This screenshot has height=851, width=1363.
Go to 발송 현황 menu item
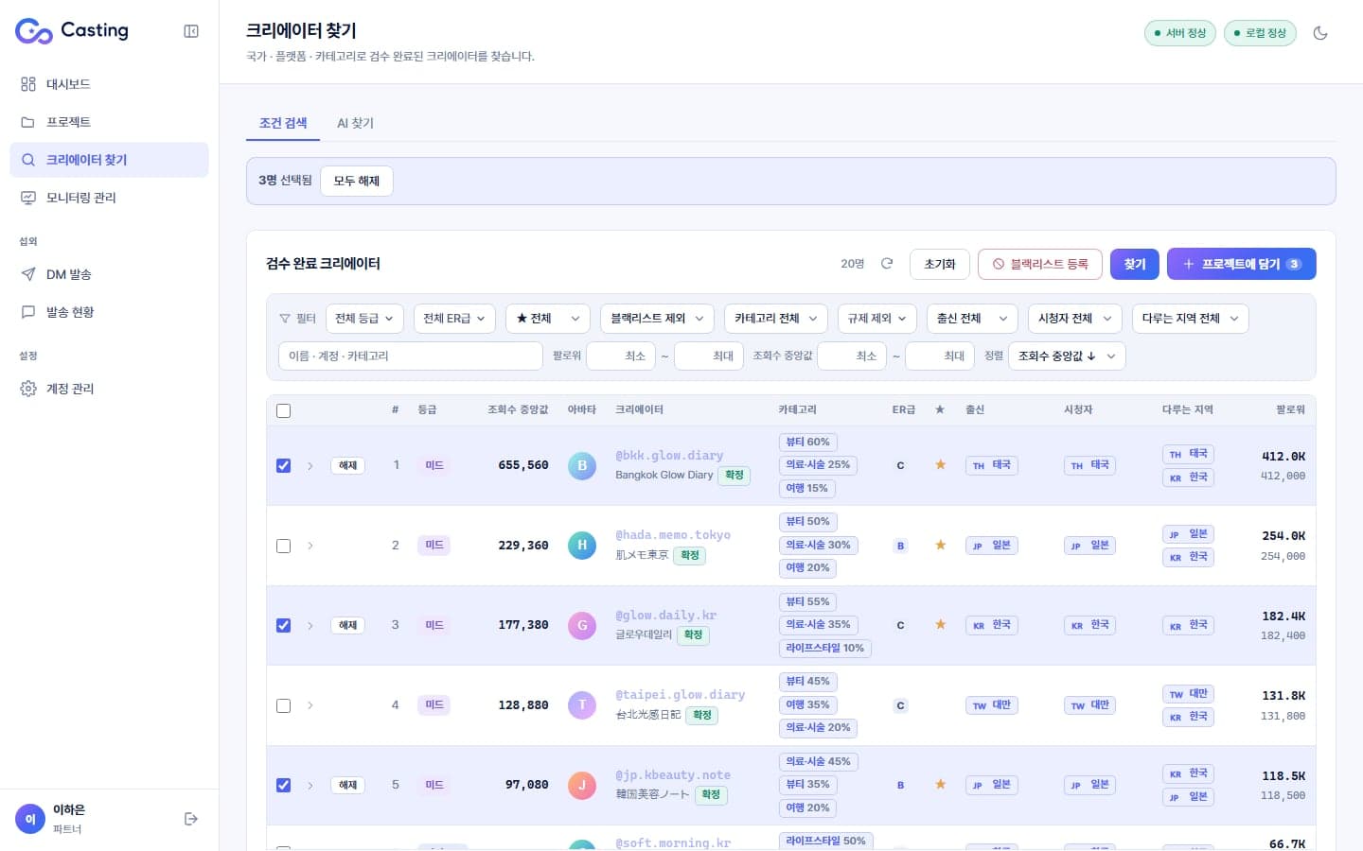[109, 312]
